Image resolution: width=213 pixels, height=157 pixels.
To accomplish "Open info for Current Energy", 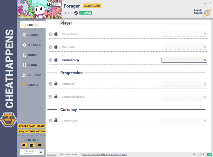I will tap(50, 60).
